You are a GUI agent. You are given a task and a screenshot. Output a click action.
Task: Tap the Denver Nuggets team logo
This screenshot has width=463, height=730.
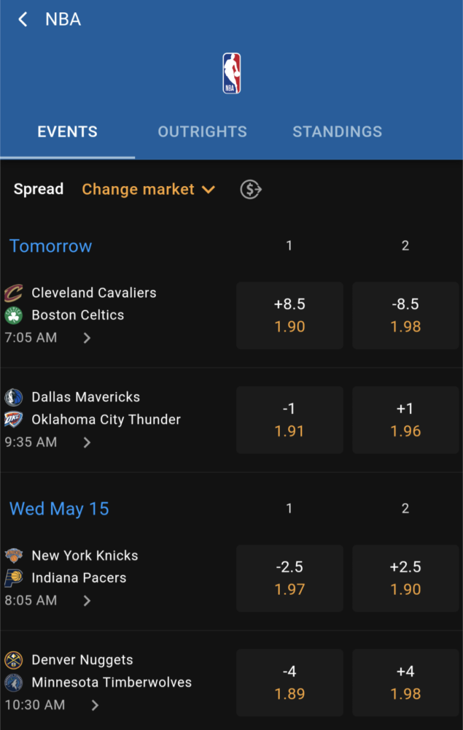[13, 660]
